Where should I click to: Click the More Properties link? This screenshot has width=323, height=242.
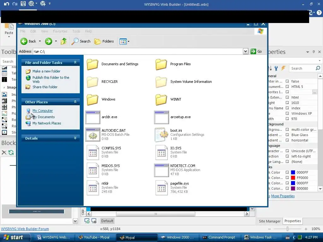pyautogui.click(x=283, y=196)
